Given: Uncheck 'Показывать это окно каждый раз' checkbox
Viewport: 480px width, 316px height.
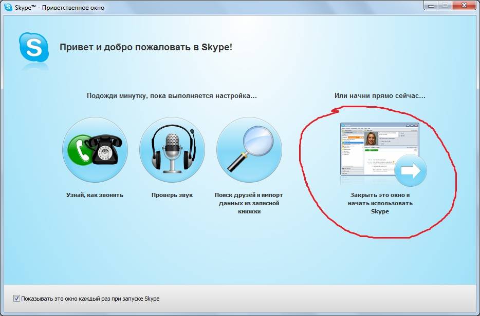Looking at the screenshot, I should (16, 298).
